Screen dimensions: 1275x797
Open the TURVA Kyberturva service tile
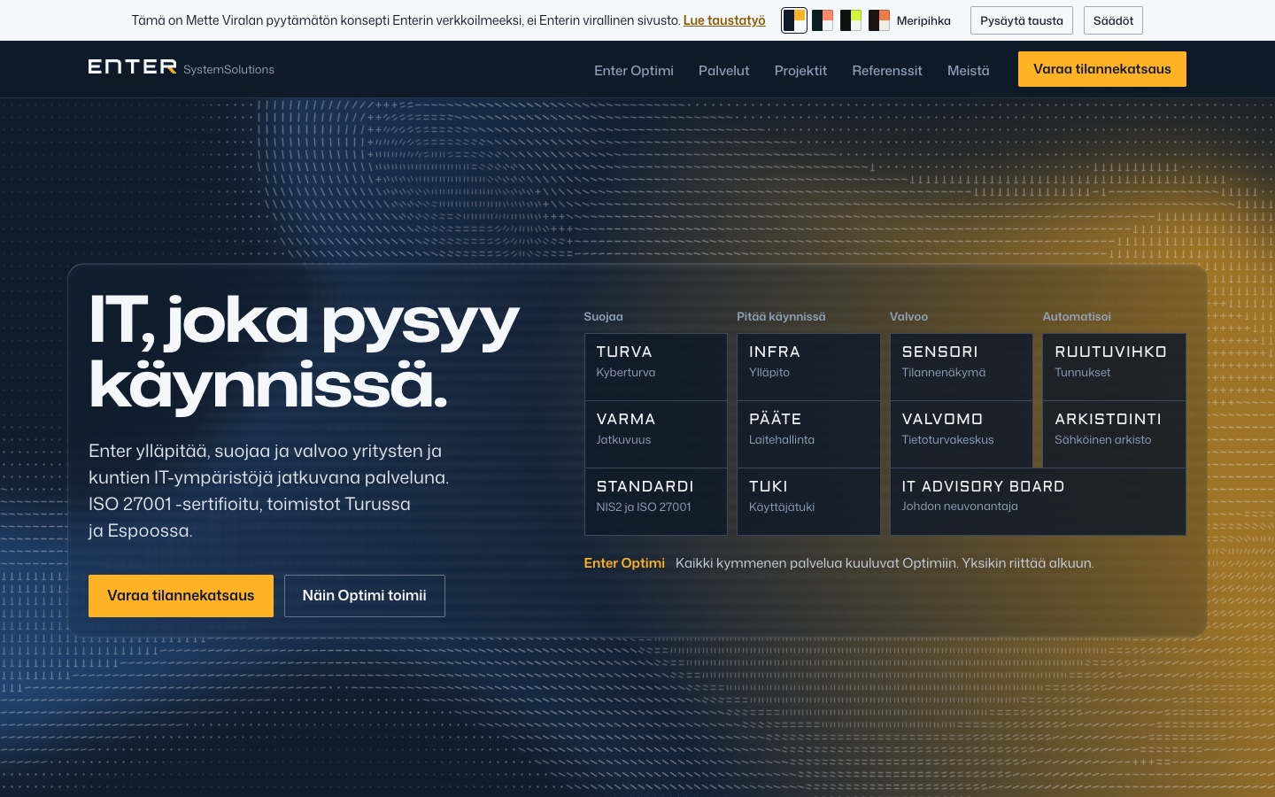pos(656,367)
